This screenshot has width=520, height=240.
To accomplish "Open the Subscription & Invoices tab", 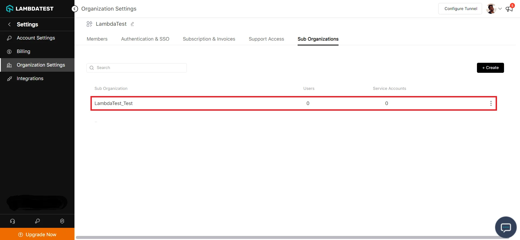I will (x=209, y=39).
